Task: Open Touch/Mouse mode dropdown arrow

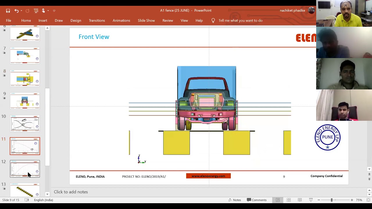Action: tap(48, 11)
